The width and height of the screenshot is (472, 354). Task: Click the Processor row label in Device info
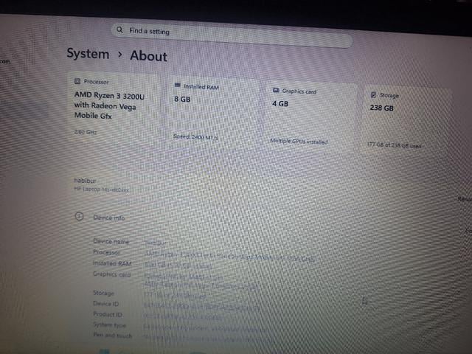(x=106, y=252)
